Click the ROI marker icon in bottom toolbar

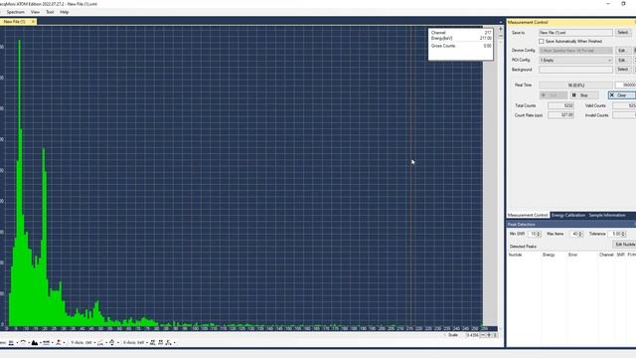point(47,343)
